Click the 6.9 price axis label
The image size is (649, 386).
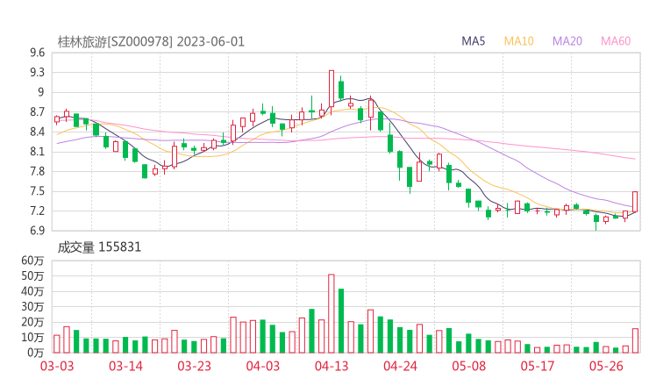point(37,231)
